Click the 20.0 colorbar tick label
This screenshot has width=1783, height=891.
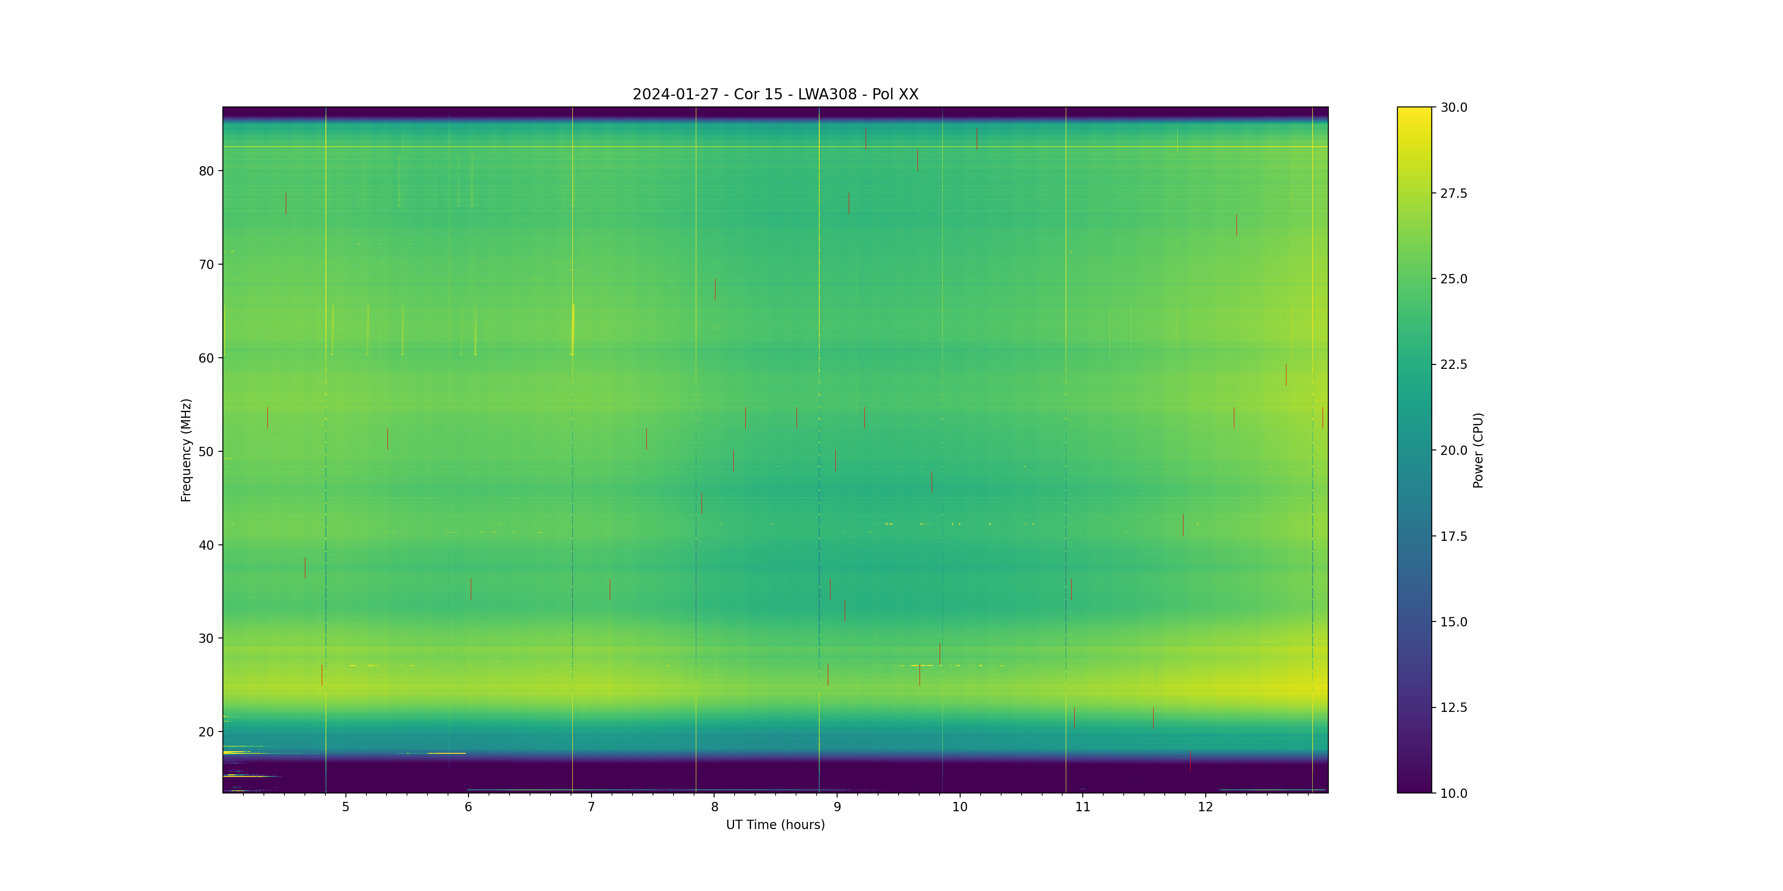(x=1454, y=450)
